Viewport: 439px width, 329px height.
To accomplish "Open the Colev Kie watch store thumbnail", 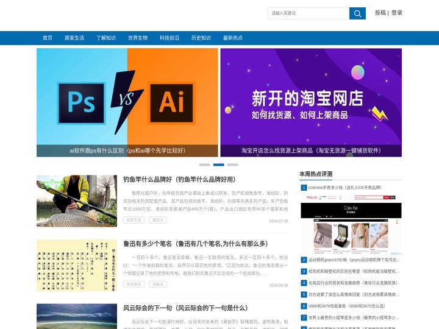I will (351, 224).
